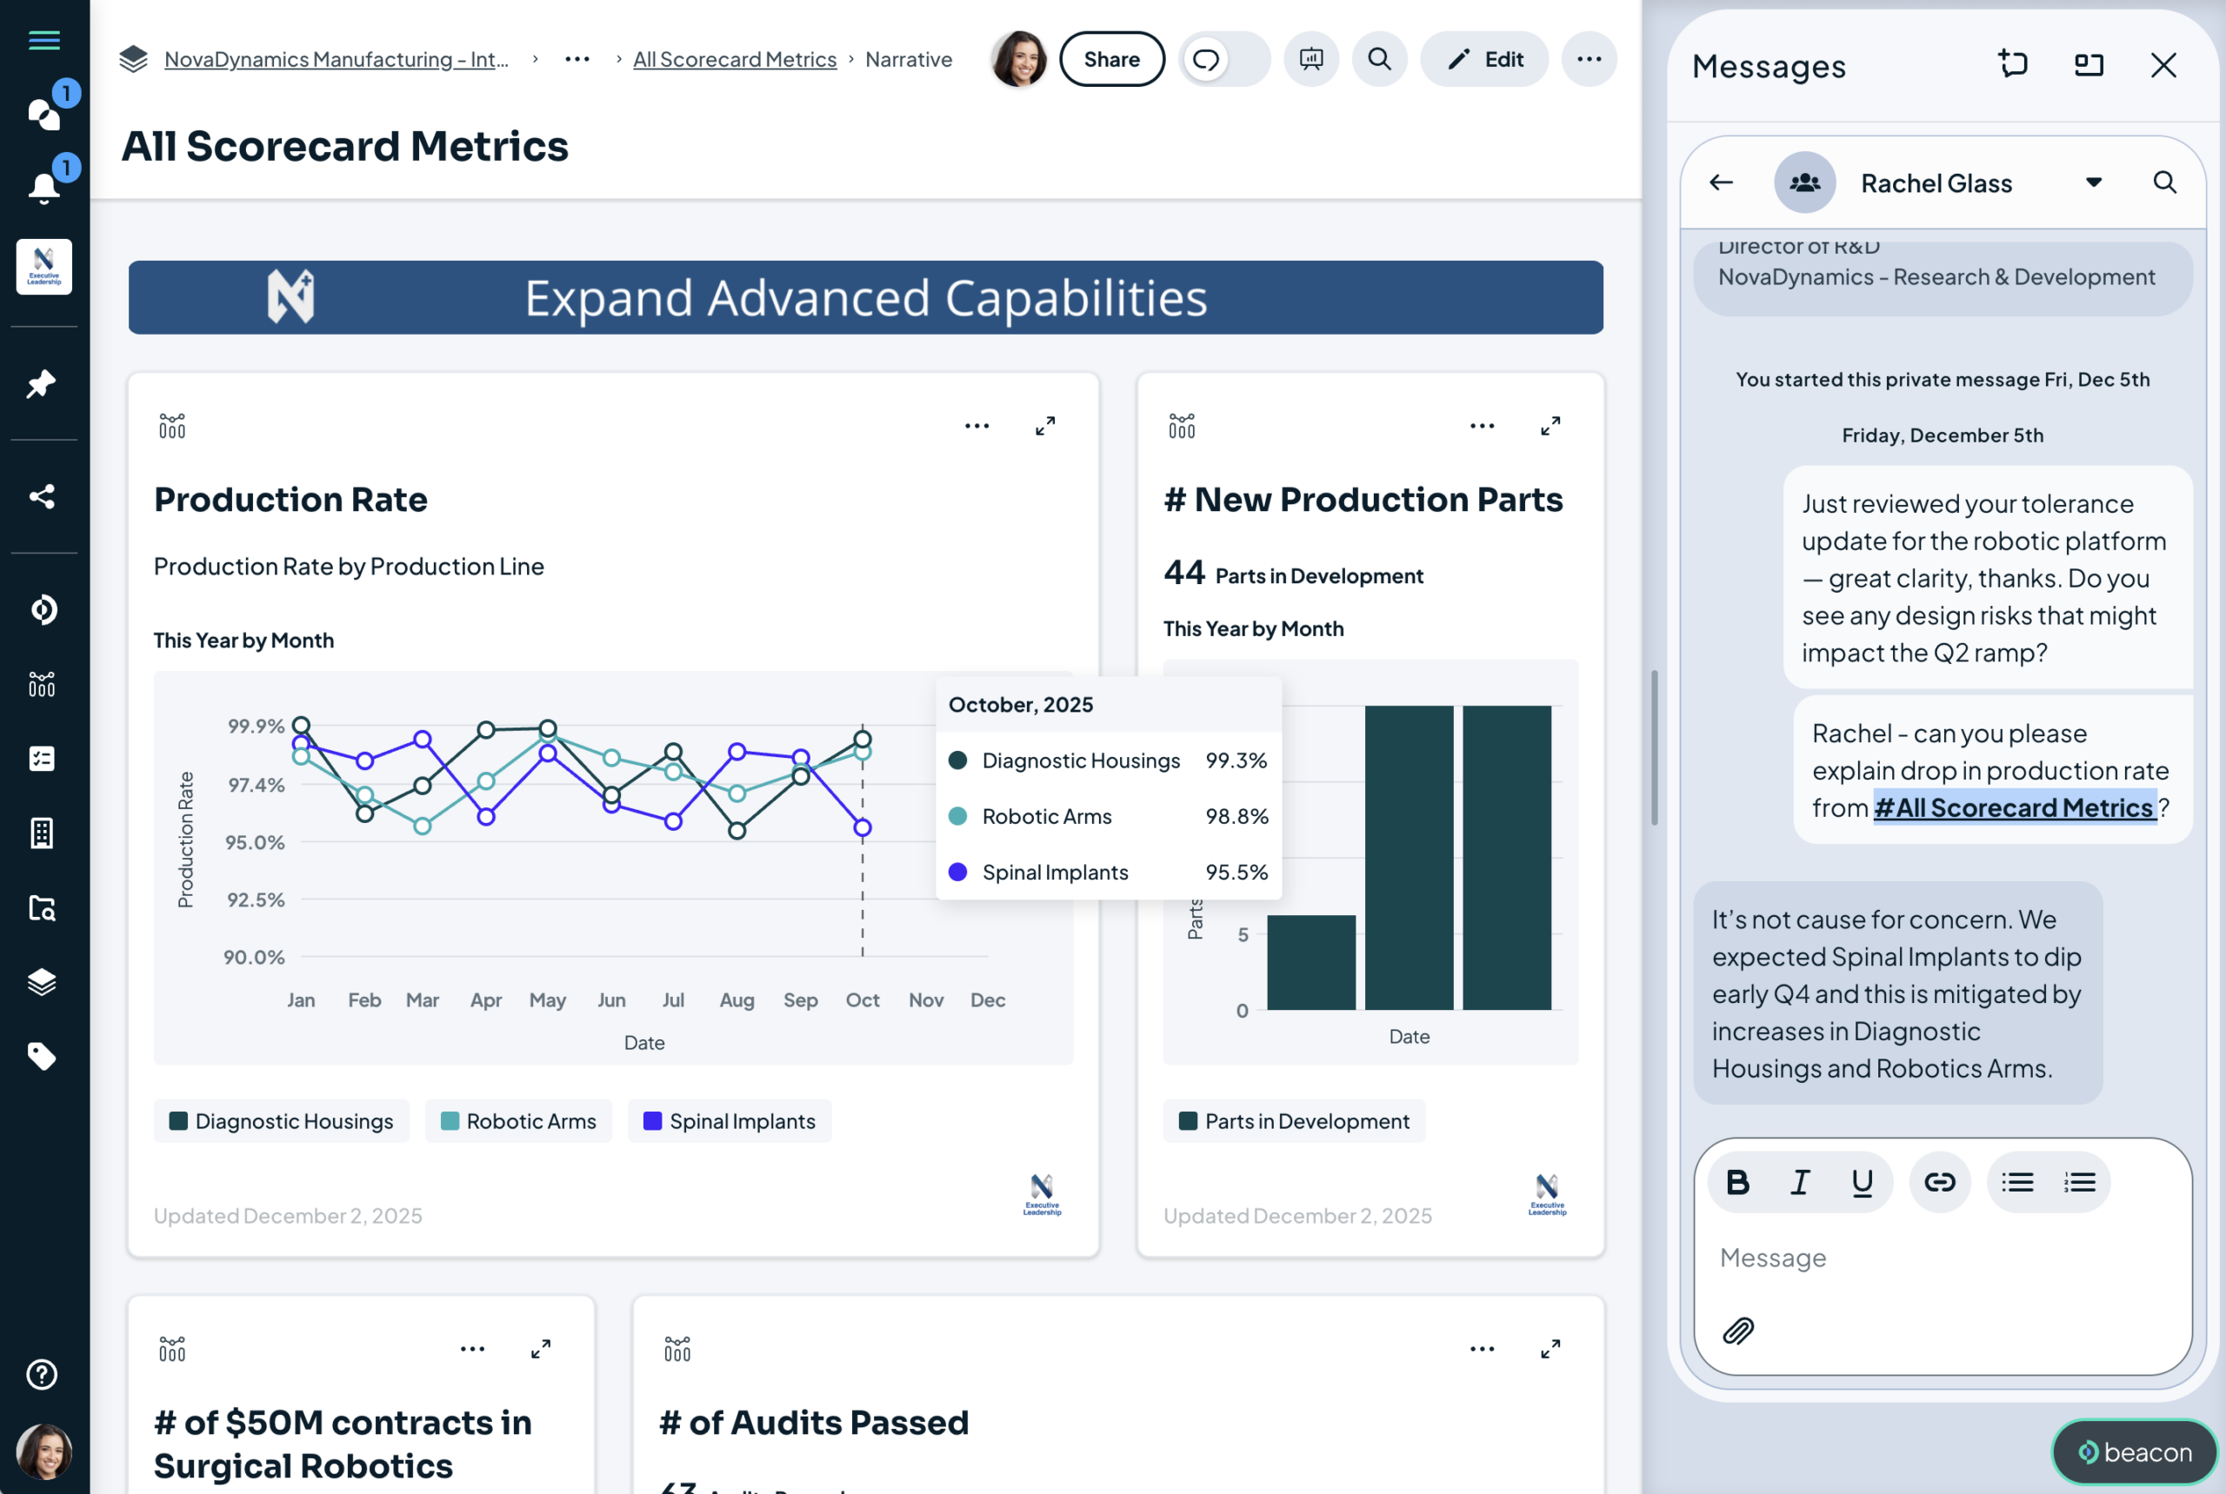Click the presentation mode icon in header
2226x1494 pixels.
1310,59
